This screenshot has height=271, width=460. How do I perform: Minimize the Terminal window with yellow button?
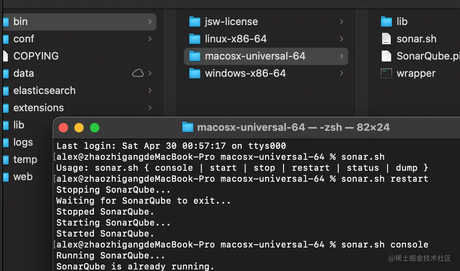79,128
